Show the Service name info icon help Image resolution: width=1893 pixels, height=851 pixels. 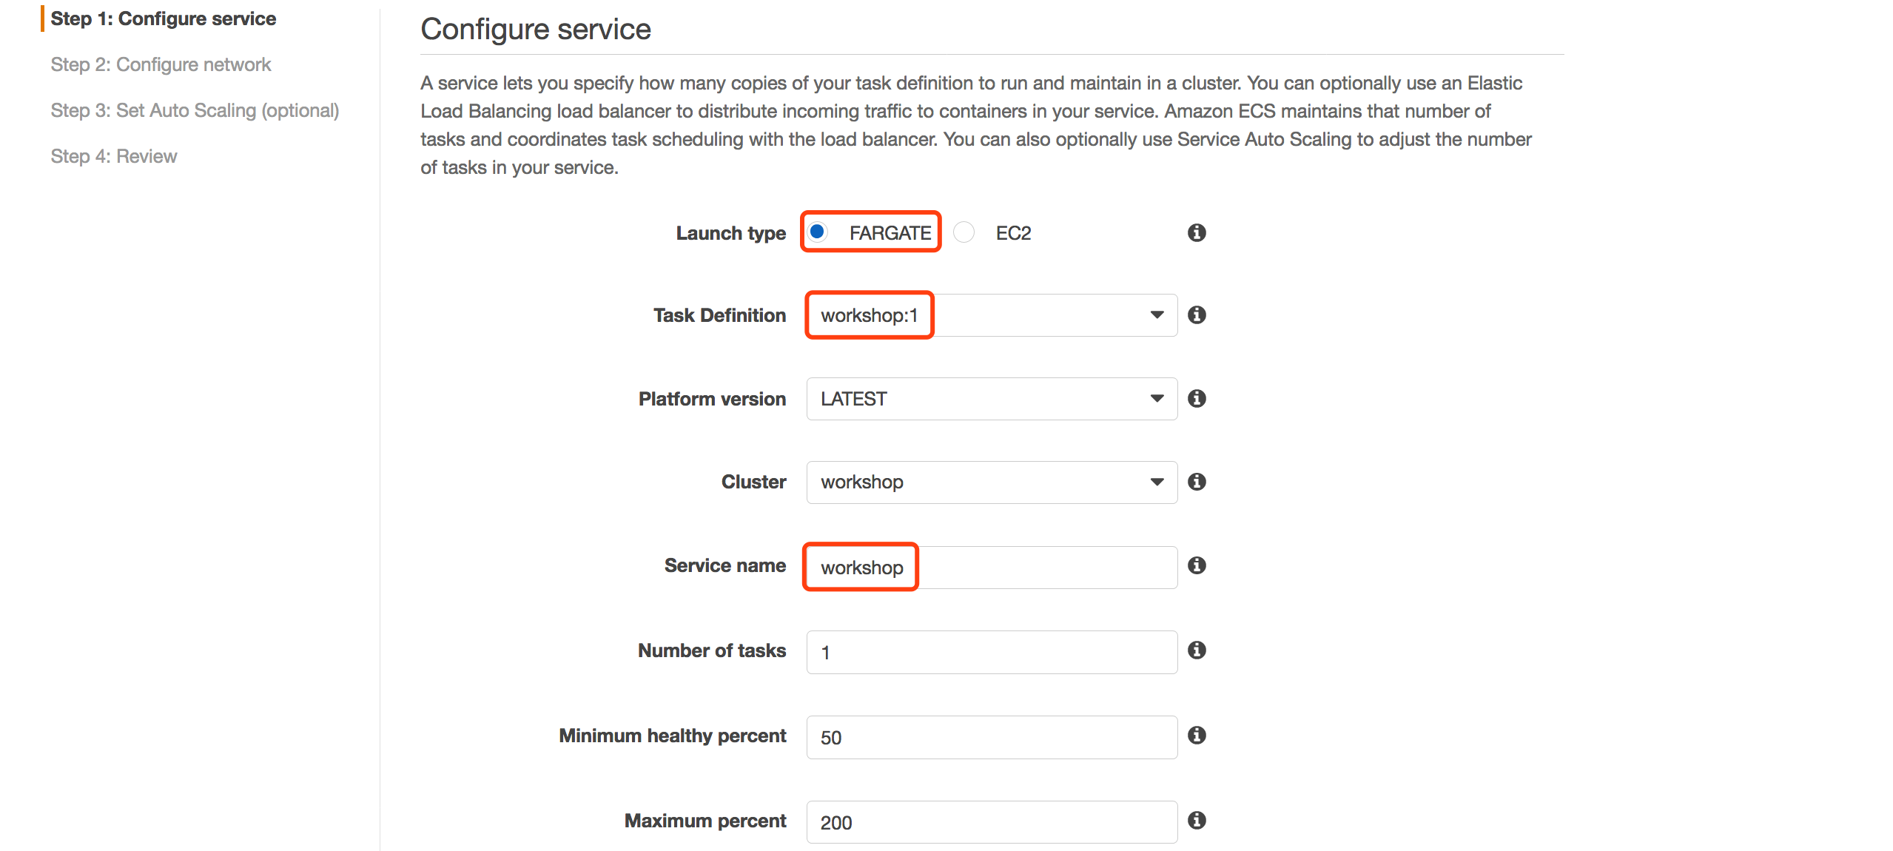(x=1197, y=565)
